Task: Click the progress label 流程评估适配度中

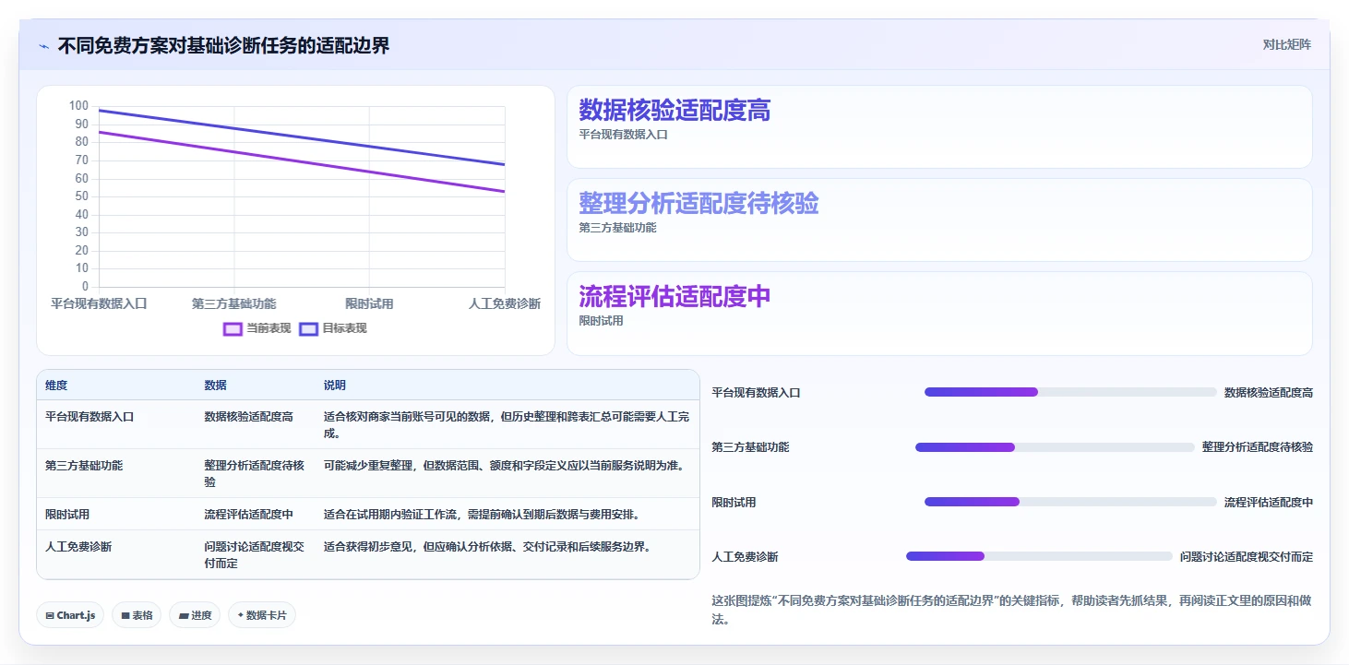Action: coord(1269,503)
